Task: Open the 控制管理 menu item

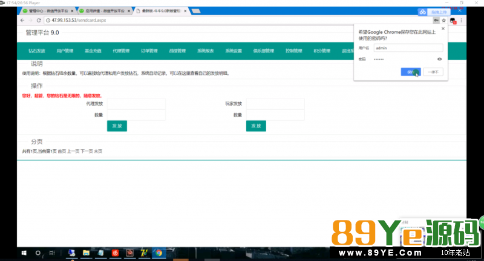Action: pos(293,51)
